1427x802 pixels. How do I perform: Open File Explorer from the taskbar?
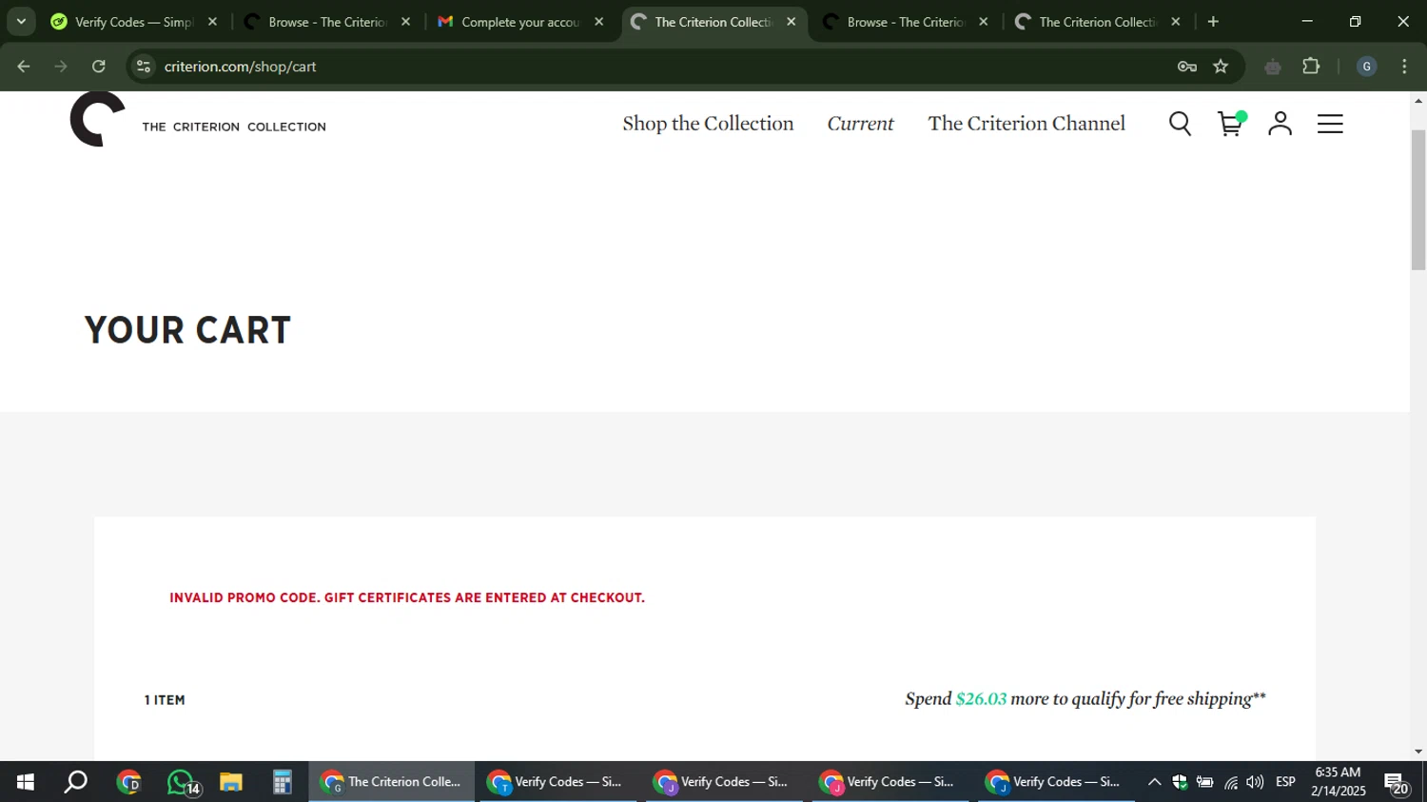(231, 782)
